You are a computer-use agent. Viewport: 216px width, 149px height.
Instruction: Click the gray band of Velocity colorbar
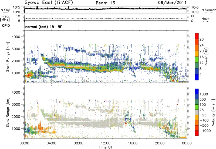click(197, 112)
